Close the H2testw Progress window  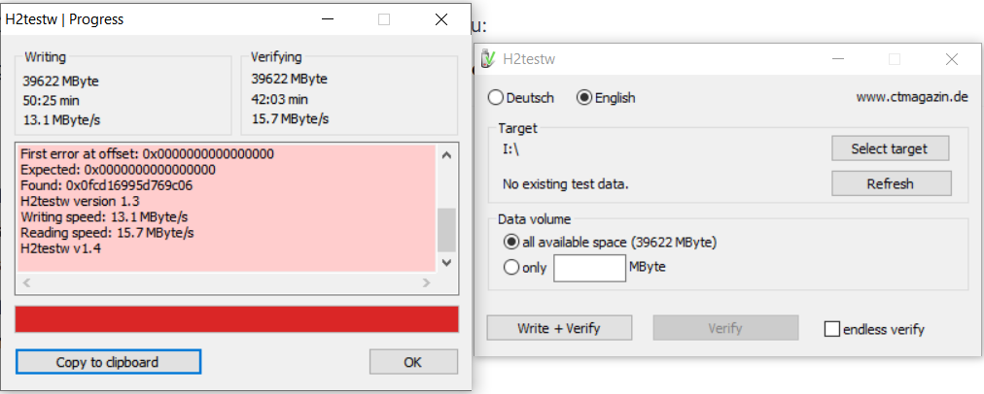[441, 19]
